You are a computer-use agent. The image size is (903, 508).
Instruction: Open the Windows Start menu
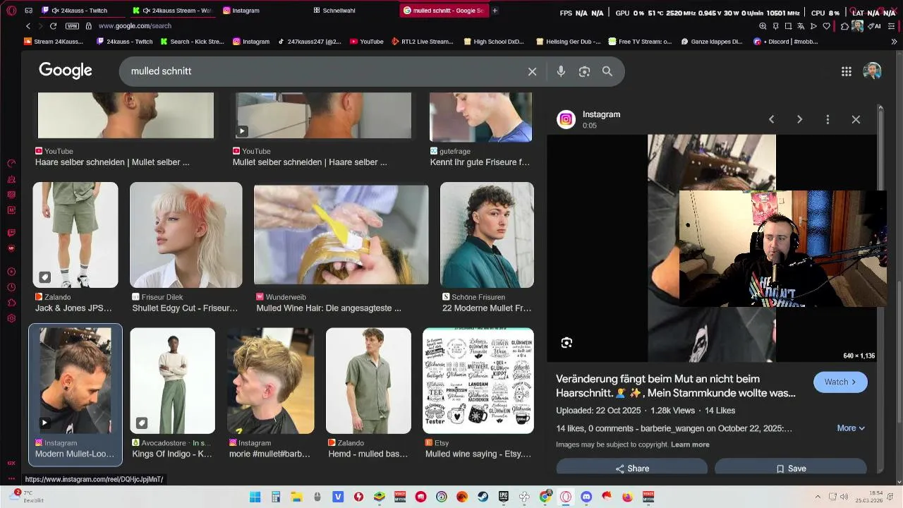tap(255, 497)
